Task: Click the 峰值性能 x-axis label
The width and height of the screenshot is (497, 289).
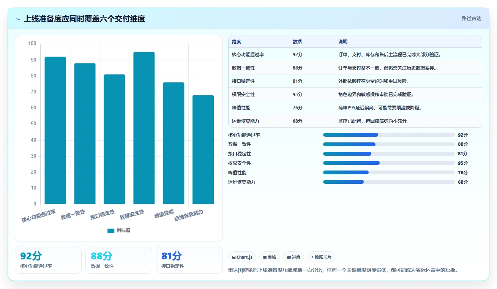Action: pos(164,214)
